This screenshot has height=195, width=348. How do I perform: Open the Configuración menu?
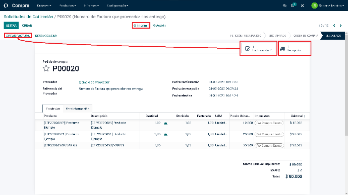(x=117, y=6)
